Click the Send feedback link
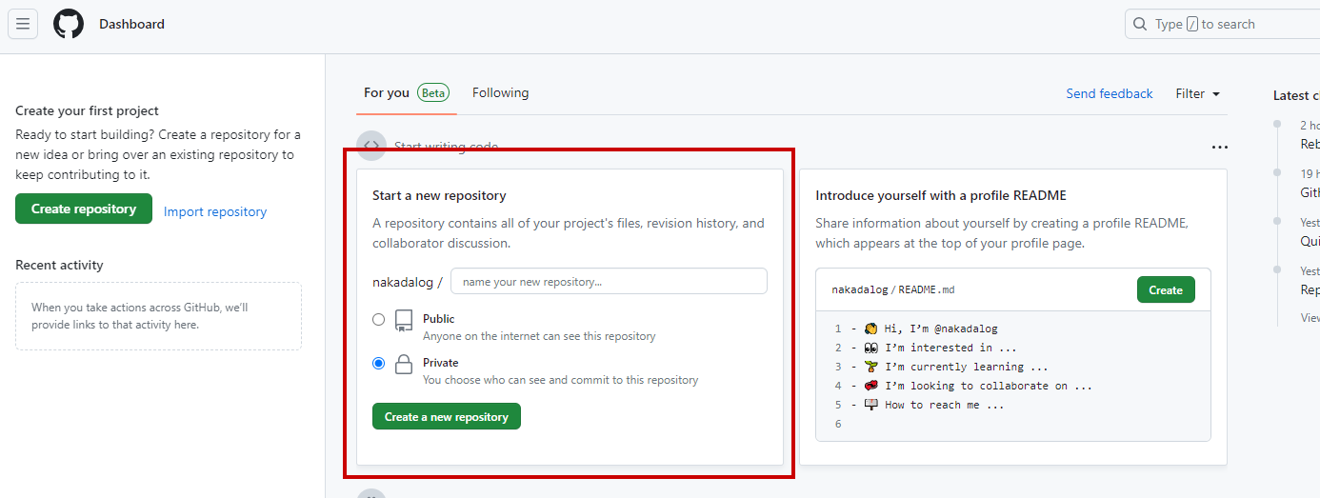Image resolution: width=1320 pixels, height=498 pixels. tap(1110, 93)
